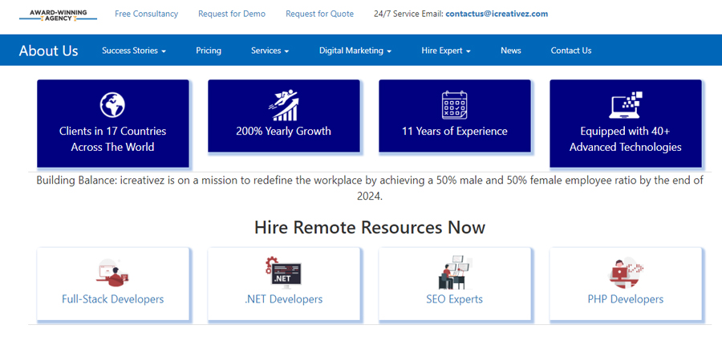Click Equipped with 40+ Advanced Technologies text
722x349 pixels.
point(625,139)
